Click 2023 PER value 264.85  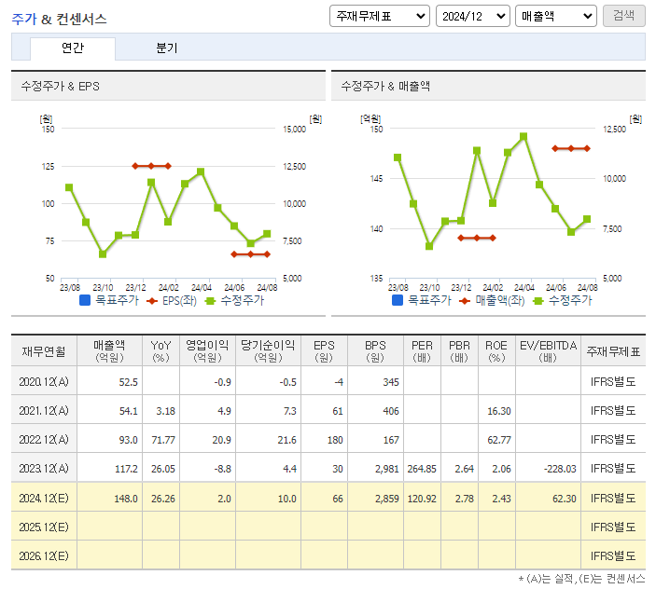pyautogui.click(x=422, y=469)
